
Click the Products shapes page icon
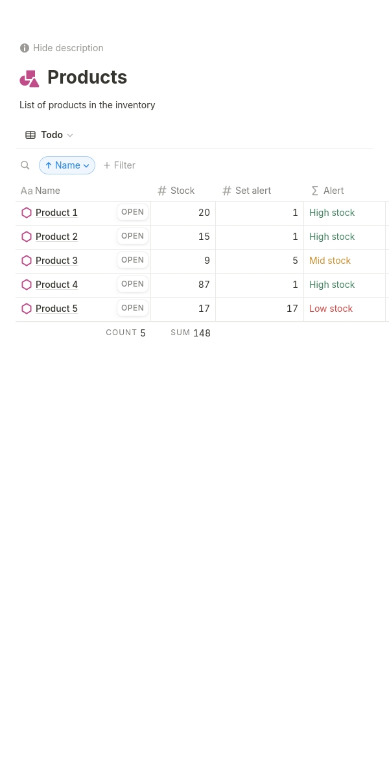pyautogui.click(x=29, y=78)
